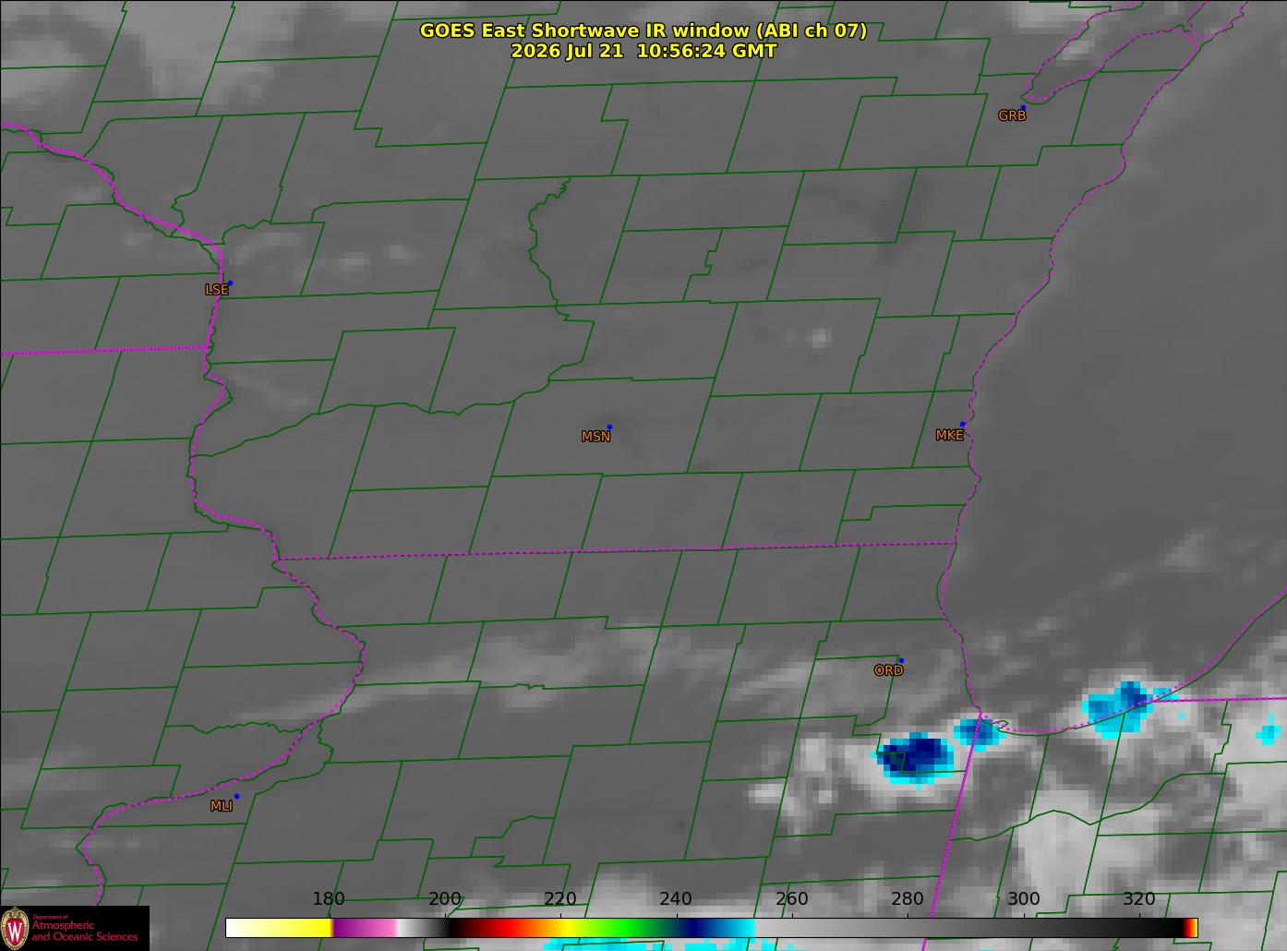Viewport: 1287px width, 951px height.
Task: Click the 280 label on the temperature scale
Action: point(908,899)
